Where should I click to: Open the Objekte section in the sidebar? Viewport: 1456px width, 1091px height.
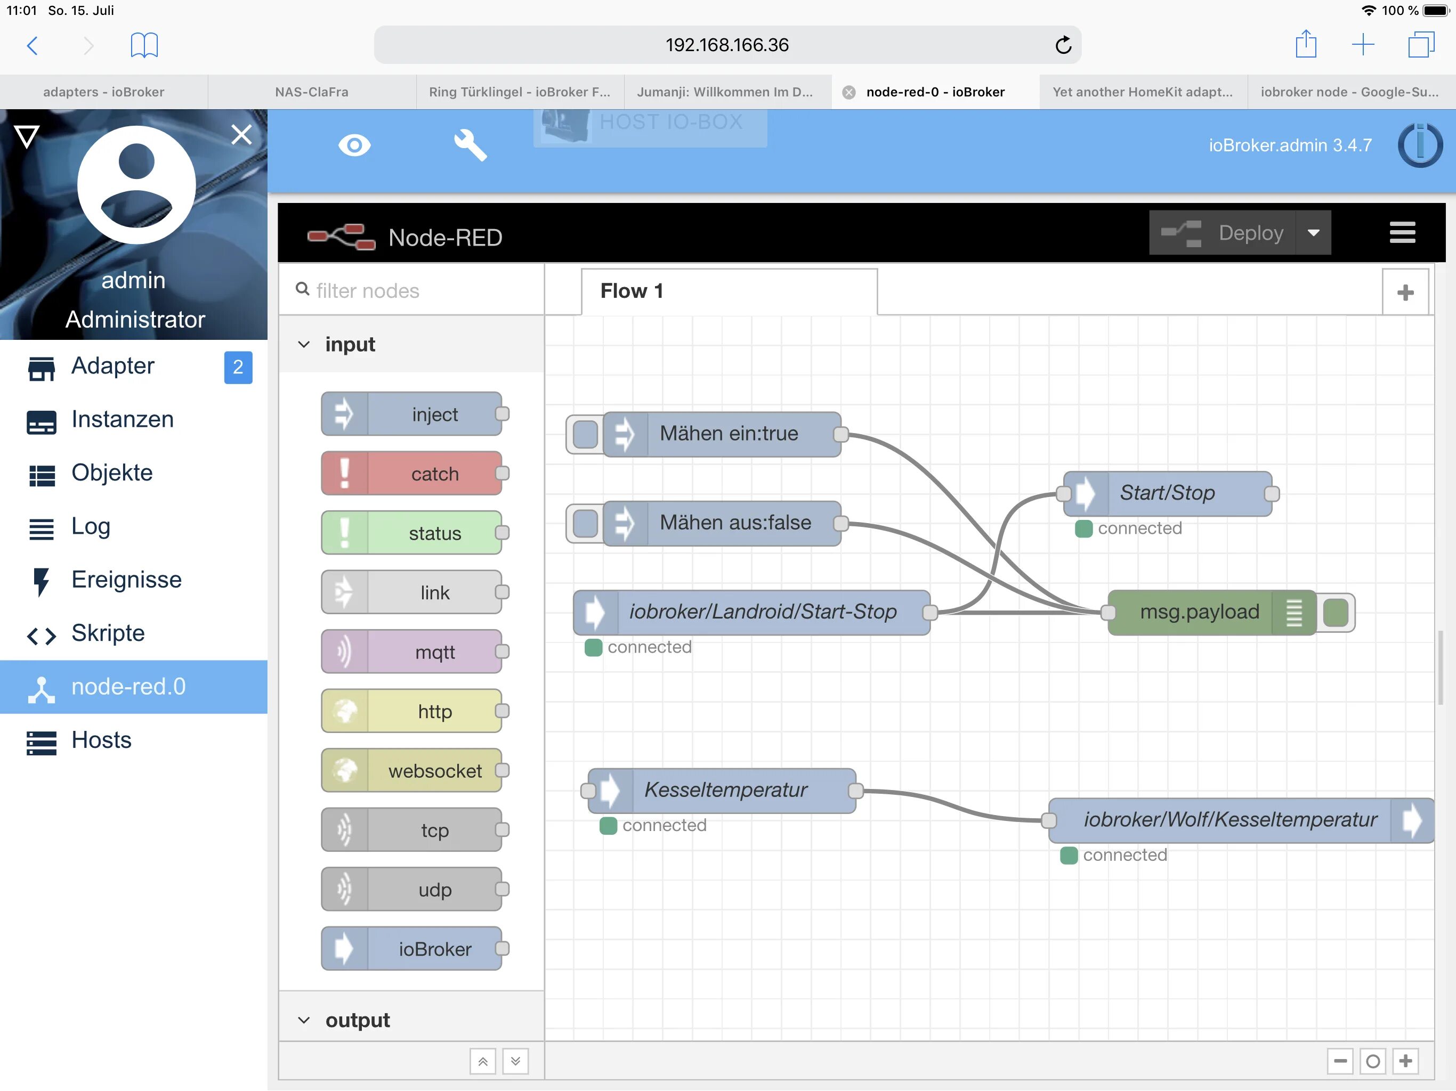112,473
